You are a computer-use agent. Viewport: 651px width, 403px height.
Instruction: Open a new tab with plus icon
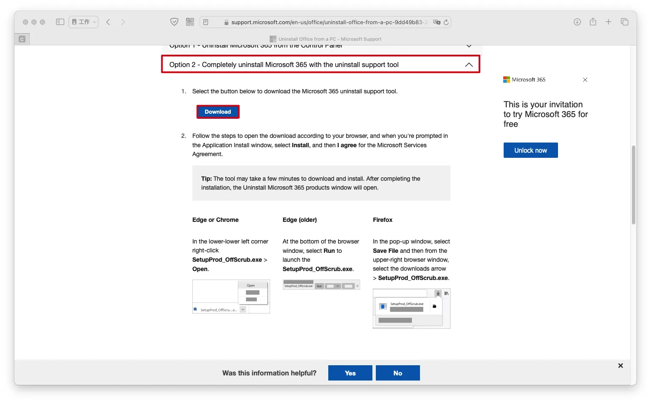[x=609, y=22]
